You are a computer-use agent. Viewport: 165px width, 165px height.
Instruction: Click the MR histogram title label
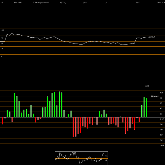(147, 86)
